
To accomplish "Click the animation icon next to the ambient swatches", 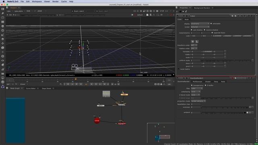I will [x=252, y=112].
